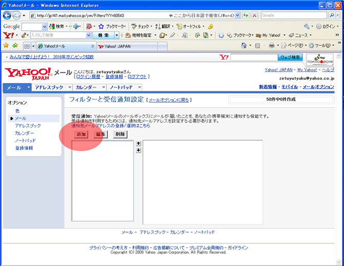Select カレンダー in the options sidebar

click(24, 133)
